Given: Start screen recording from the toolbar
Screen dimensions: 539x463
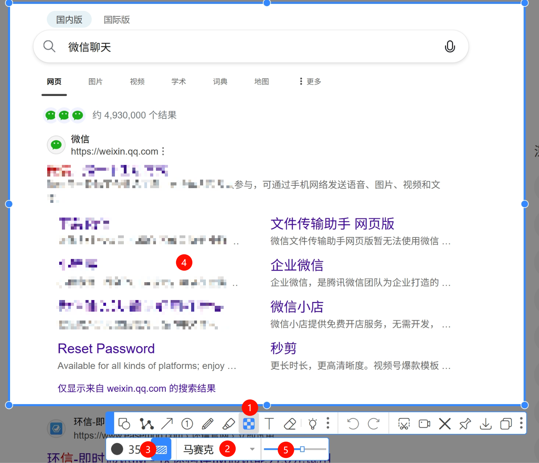Looking at the screenshot, I should click(424, 423).
